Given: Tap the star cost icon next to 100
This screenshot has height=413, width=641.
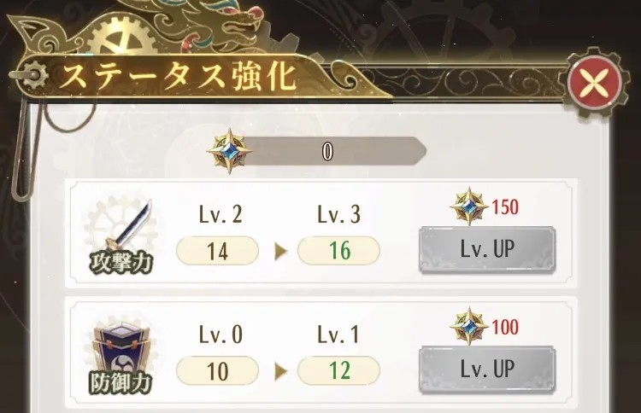Looking at the screenshot, I should tap(469, 326).
